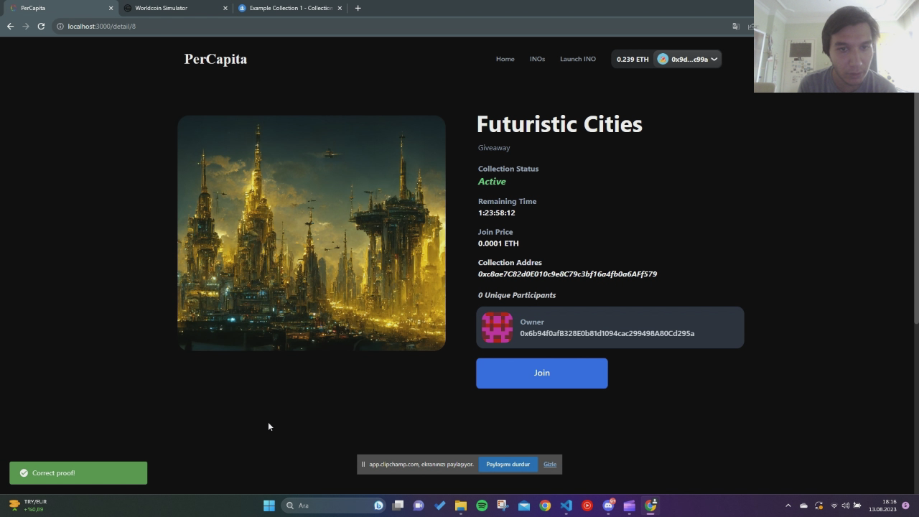Open Task View on taskbar
Image resolution: width=919 pixels, height=517 pixels.
[x=398, y=506]
